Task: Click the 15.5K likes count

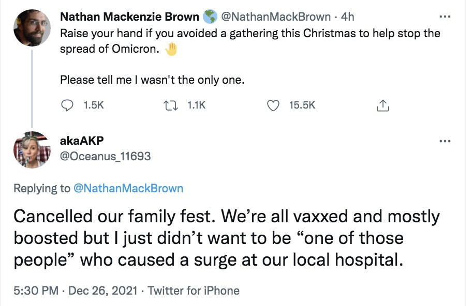Action: click(x=302, y=105)
